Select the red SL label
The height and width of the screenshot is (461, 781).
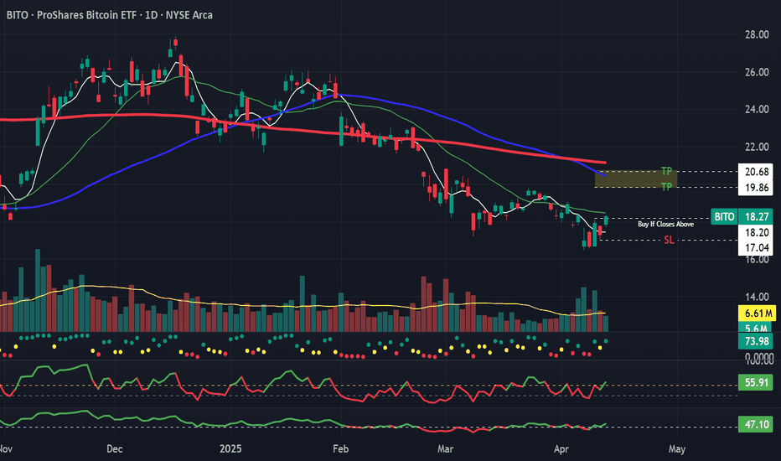(669, 241)
